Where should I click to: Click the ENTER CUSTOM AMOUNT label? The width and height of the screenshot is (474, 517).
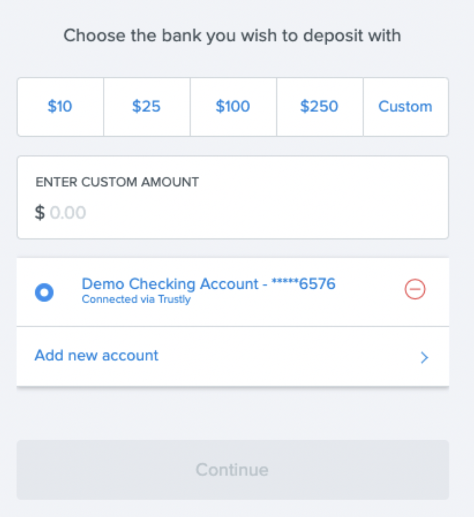click(117, 182)
